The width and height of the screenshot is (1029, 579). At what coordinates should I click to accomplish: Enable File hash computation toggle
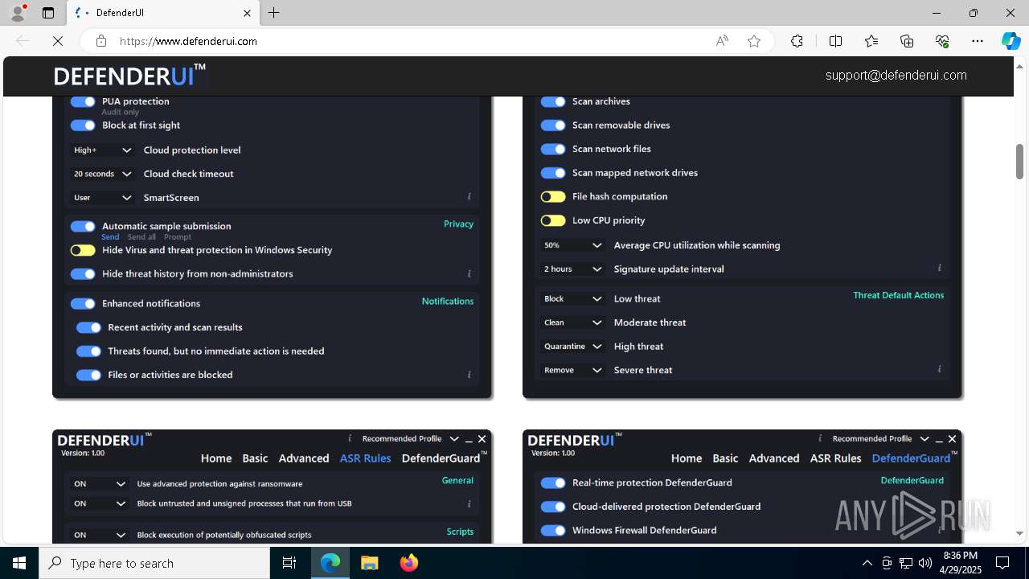(x=553, y=196)
